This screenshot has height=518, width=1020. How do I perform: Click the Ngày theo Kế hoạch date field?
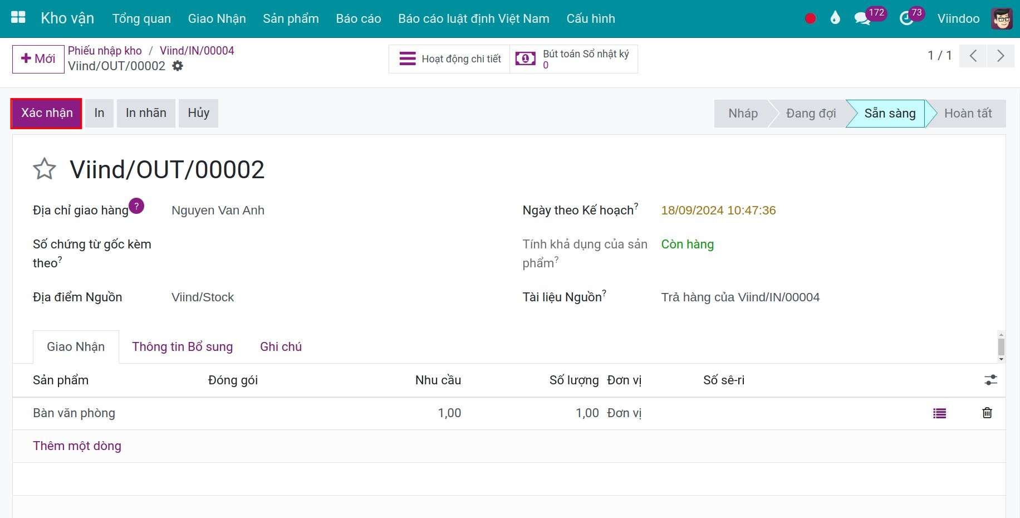tap(718, 211)
